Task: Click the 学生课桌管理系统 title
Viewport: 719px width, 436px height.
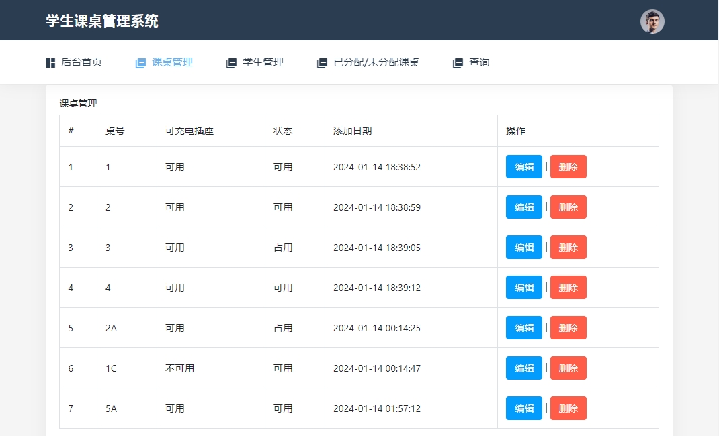Action: [102, 21]
